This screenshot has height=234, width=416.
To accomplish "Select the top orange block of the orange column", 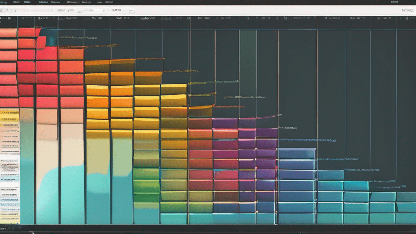I will pyautogui.click(x=71, y=54).
